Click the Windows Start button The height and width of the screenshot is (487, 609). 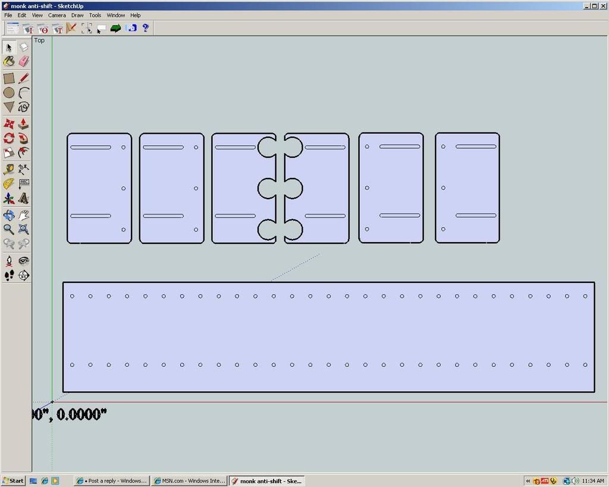point(13,480)
